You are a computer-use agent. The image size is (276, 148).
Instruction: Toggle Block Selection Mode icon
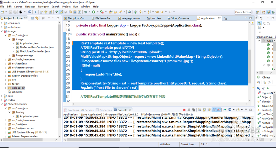75,12
